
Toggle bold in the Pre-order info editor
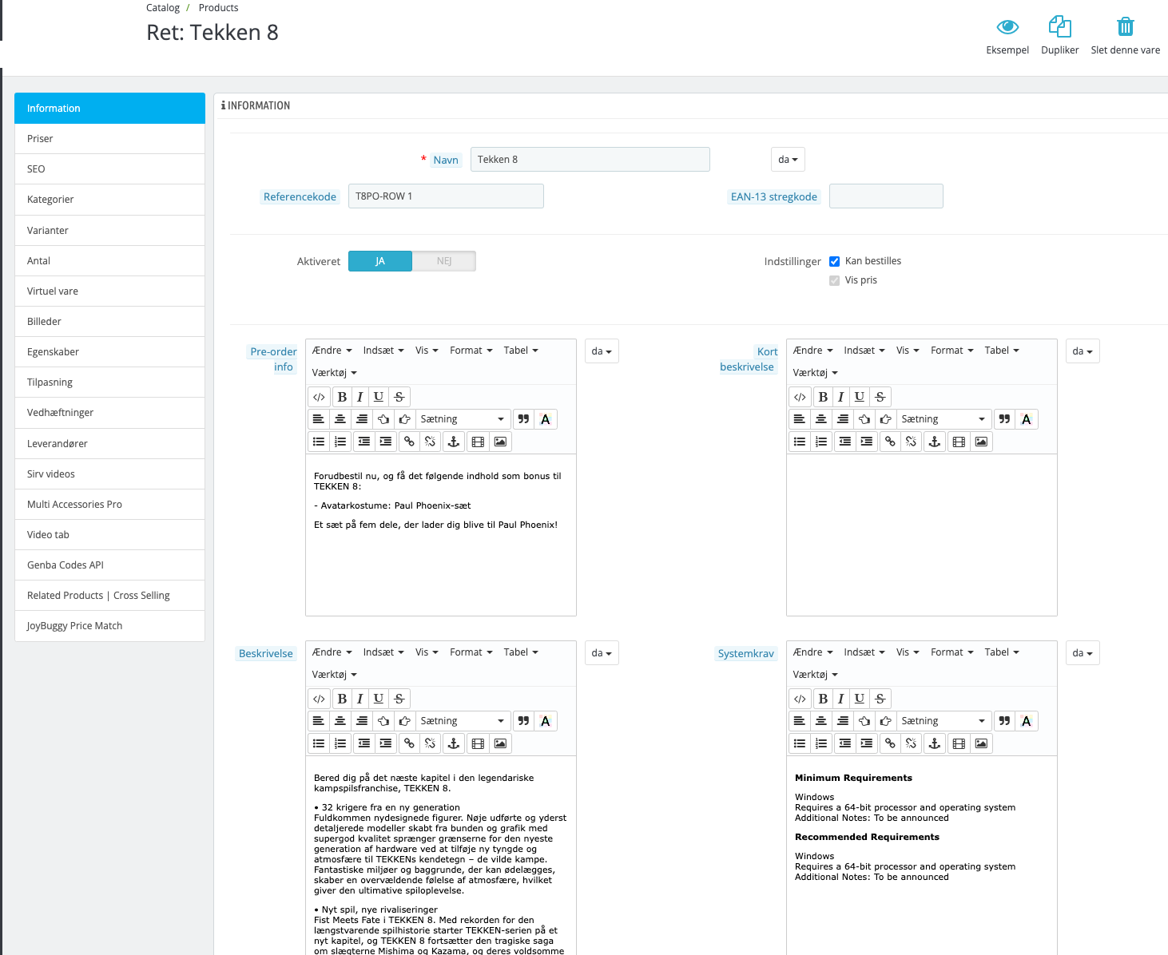point(342,397)
